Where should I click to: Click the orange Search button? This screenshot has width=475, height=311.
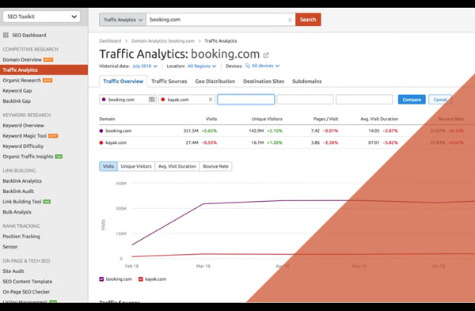(308, 20)
